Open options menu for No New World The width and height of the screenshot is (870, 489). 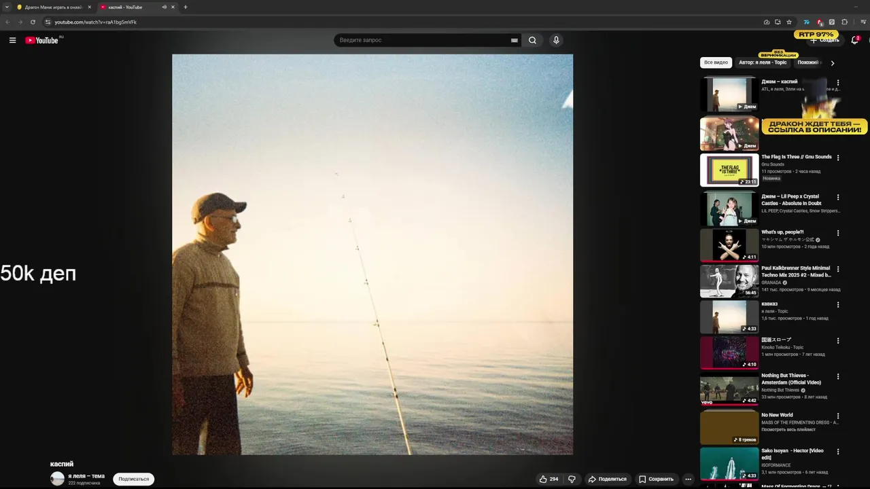[838, 416]
